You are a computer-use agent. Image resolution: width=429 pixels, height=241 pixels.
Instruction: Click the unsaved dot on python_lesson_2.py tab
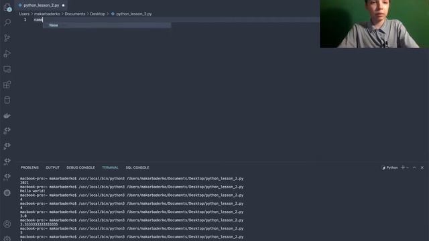point(63,5)
